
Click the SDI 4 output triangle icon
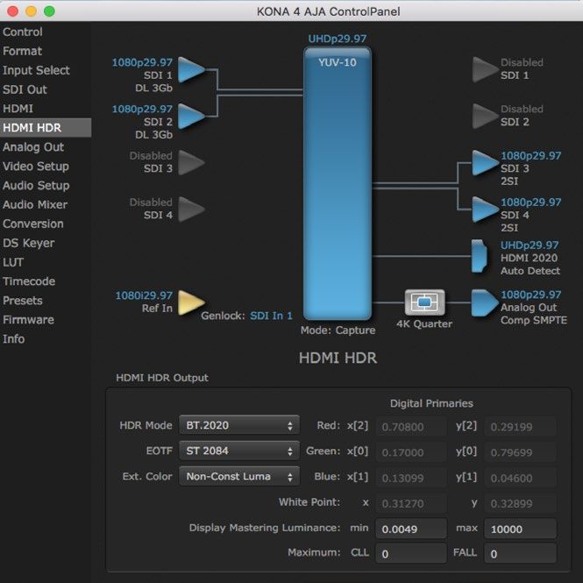coord(485,210)
